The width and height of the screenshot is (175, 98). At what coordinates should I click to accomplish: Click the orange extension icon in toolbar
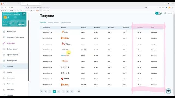170,8
